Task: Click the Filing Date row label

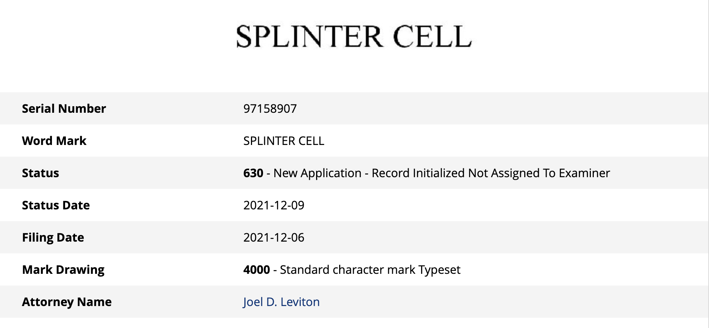Action: click(x=53, y=238)
